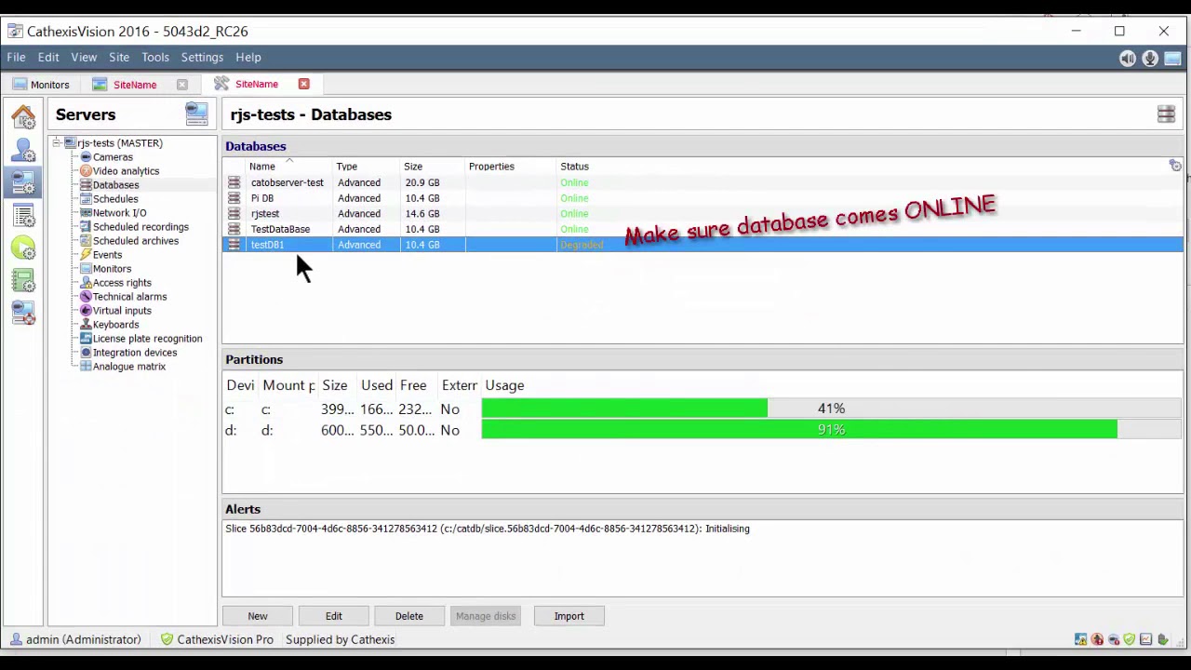Viewport: 1191px width, 670px height.
Task: Click the New button
Action: [x=258, y=616]
